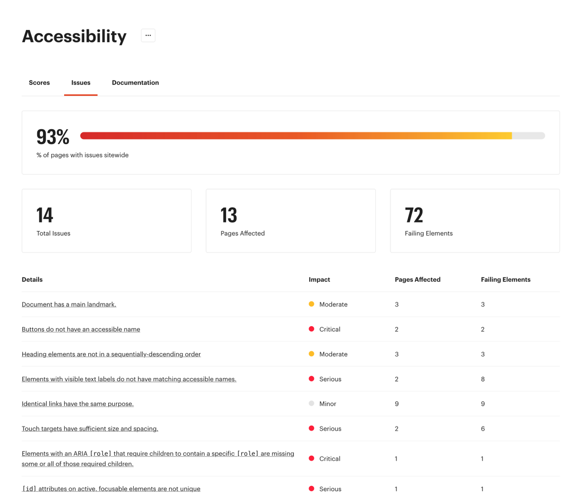
Task: Click the Details column header
Action: [32, 279]
